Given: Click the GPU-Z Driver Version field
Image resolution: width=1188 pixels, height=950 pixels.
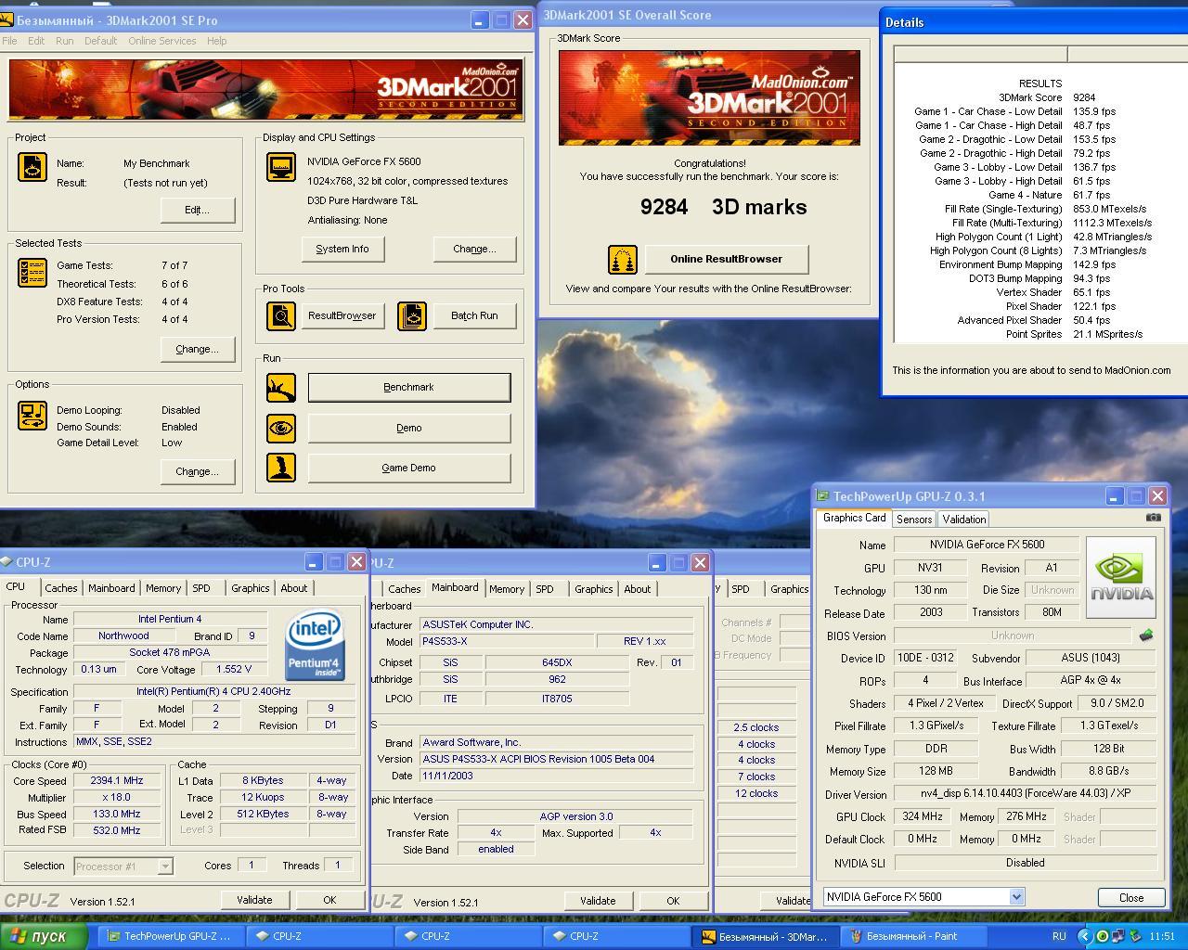Looking at the screenshot, I should (1025, 794).
